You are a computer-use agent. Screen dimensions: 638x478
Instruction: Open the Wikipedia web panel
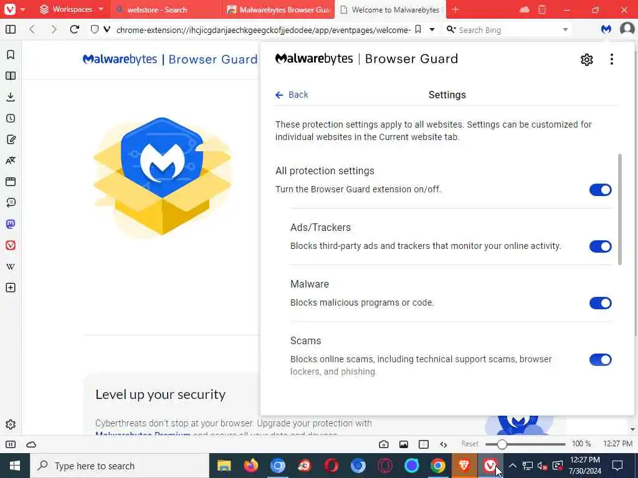tap(11, 266)
